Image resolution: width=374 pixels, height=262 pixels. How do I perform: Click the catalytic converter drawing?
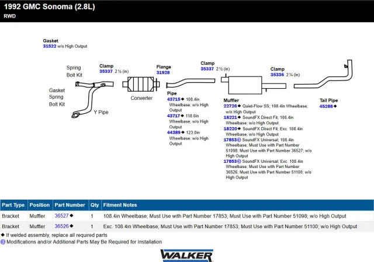coord(141,84)
